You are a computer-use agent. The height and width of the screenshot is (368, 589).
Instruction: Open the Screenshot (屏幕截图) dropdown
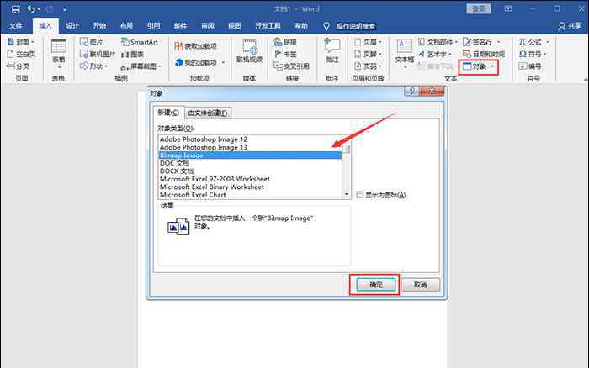click(160, 66)
